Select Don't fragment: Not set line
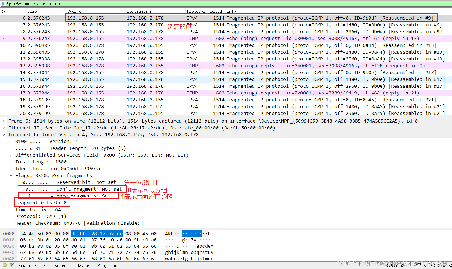 [72, 189]
